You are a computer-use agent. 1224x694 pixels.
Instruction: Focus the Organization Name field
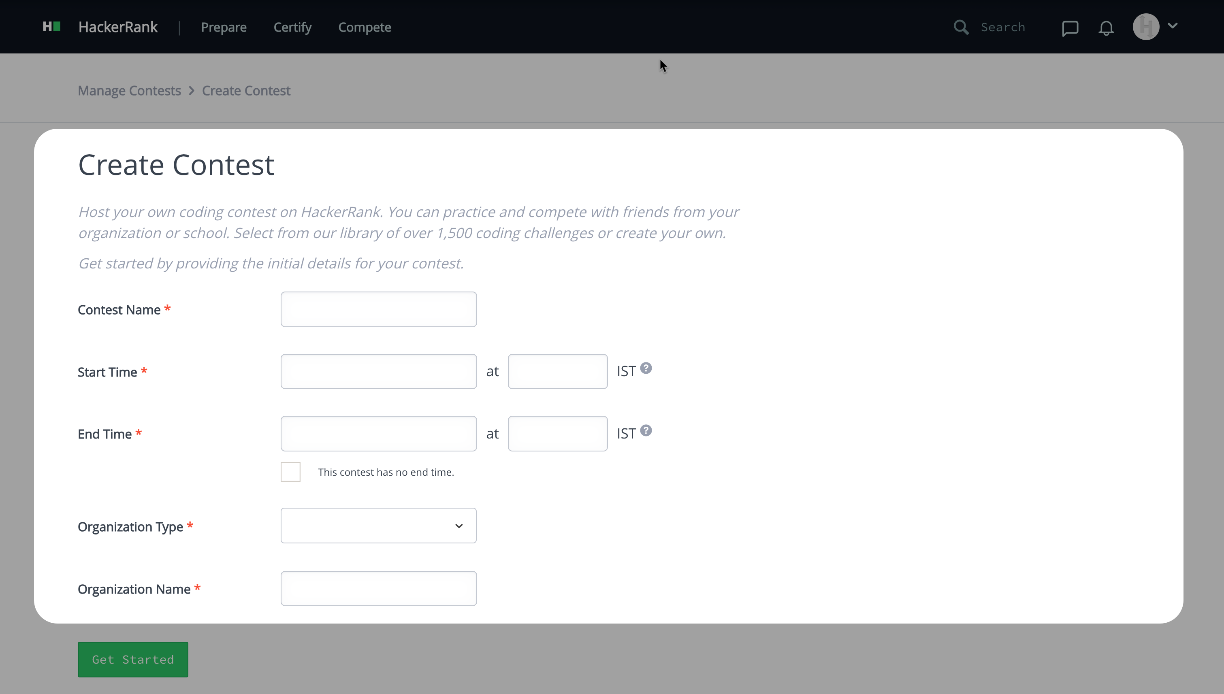pyautogui.click(x=379, y=589)
